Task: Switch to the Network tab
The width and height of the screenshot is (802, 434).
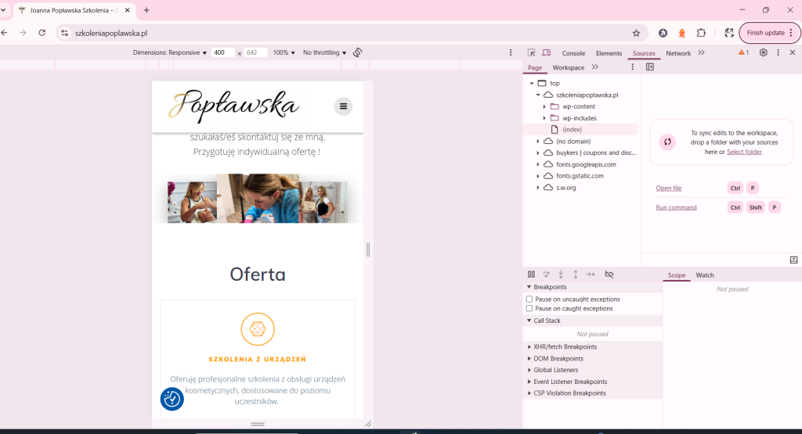Action: click(678, 53)
